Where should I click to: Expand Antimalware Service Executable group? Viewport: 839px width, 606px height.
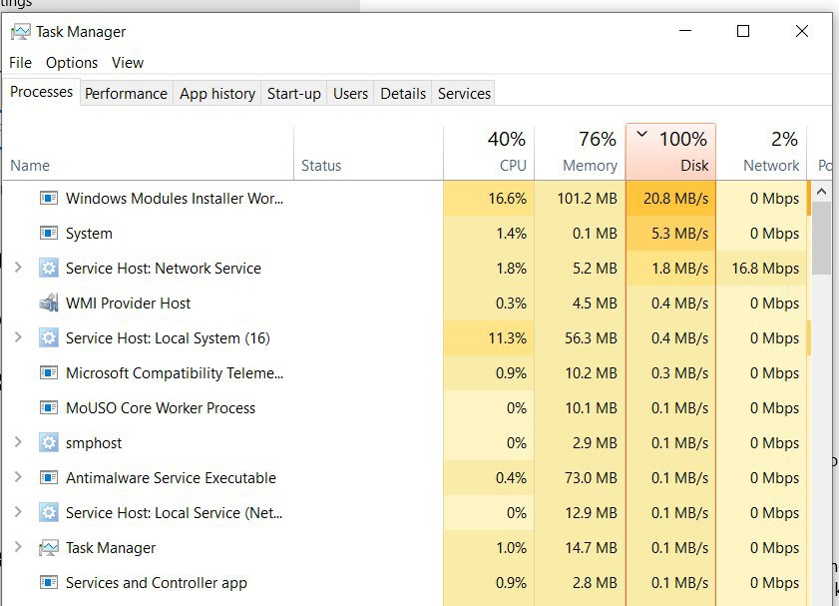pyautogui.click(x=18, y=477)
